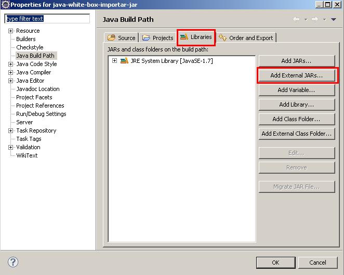Click the back navigation arrow icon
344x275 pixels.
pyautogui.click(x=296, y=19)
